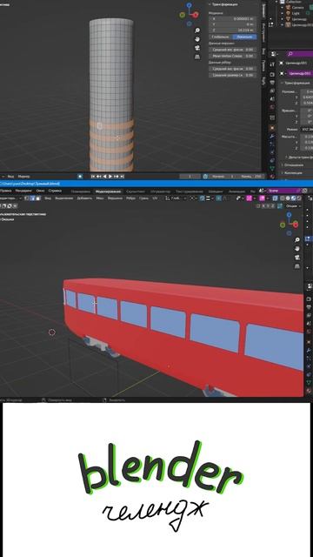
Task: Click the zoom magnifier icon in the lower viewport
Action: tap(297, 240)
